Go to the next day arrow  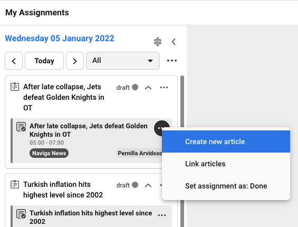[x=75, y=61]
